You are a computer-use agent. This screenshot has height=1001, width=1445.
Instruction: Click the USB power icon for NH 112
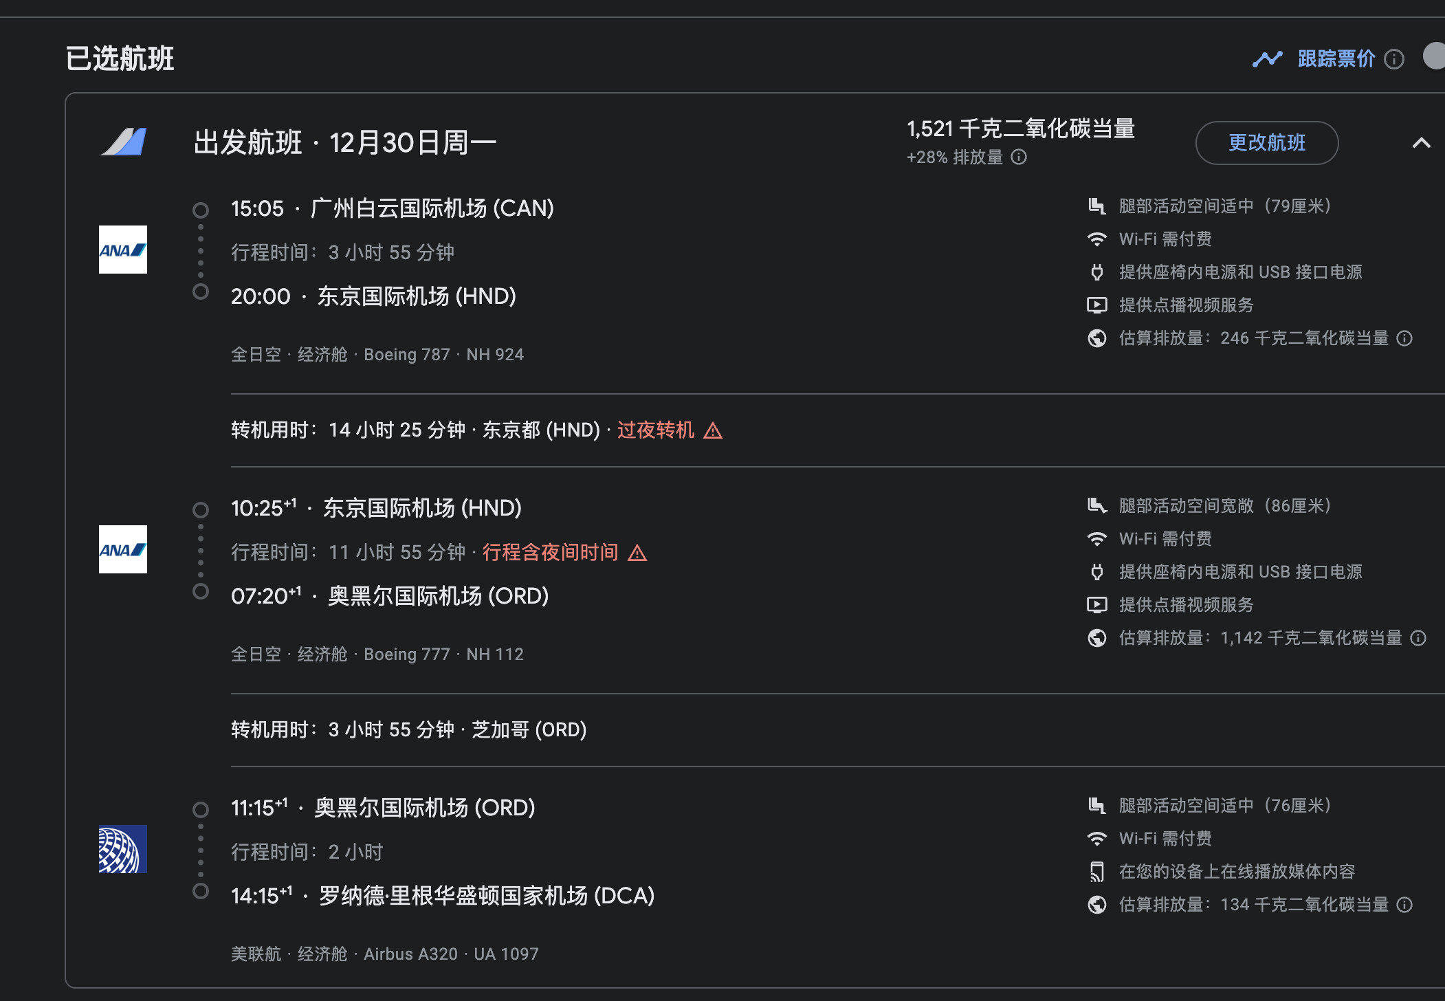(x=1099, y=571)
